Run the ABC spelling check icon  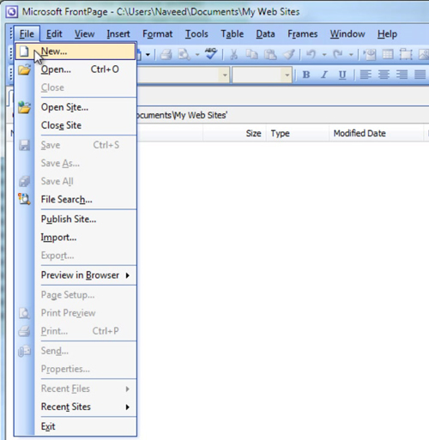(211, 53)
